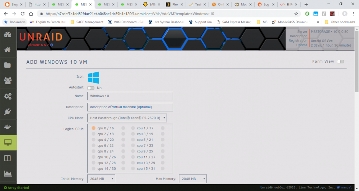The width and height of the screenshot is (359, 191).
Task: Tick the checkbox left of cpu 2 / 18
Action: tap(93, 134)
